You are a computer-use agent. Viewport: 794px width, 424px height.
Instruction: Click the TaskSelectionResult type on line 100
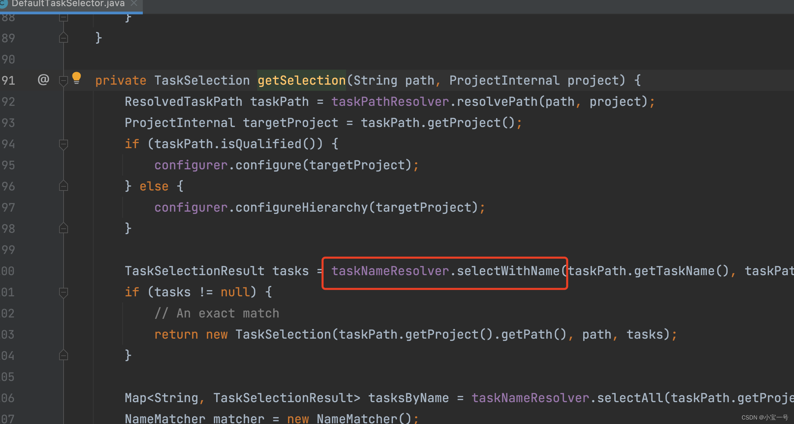[x=195, y=271]
